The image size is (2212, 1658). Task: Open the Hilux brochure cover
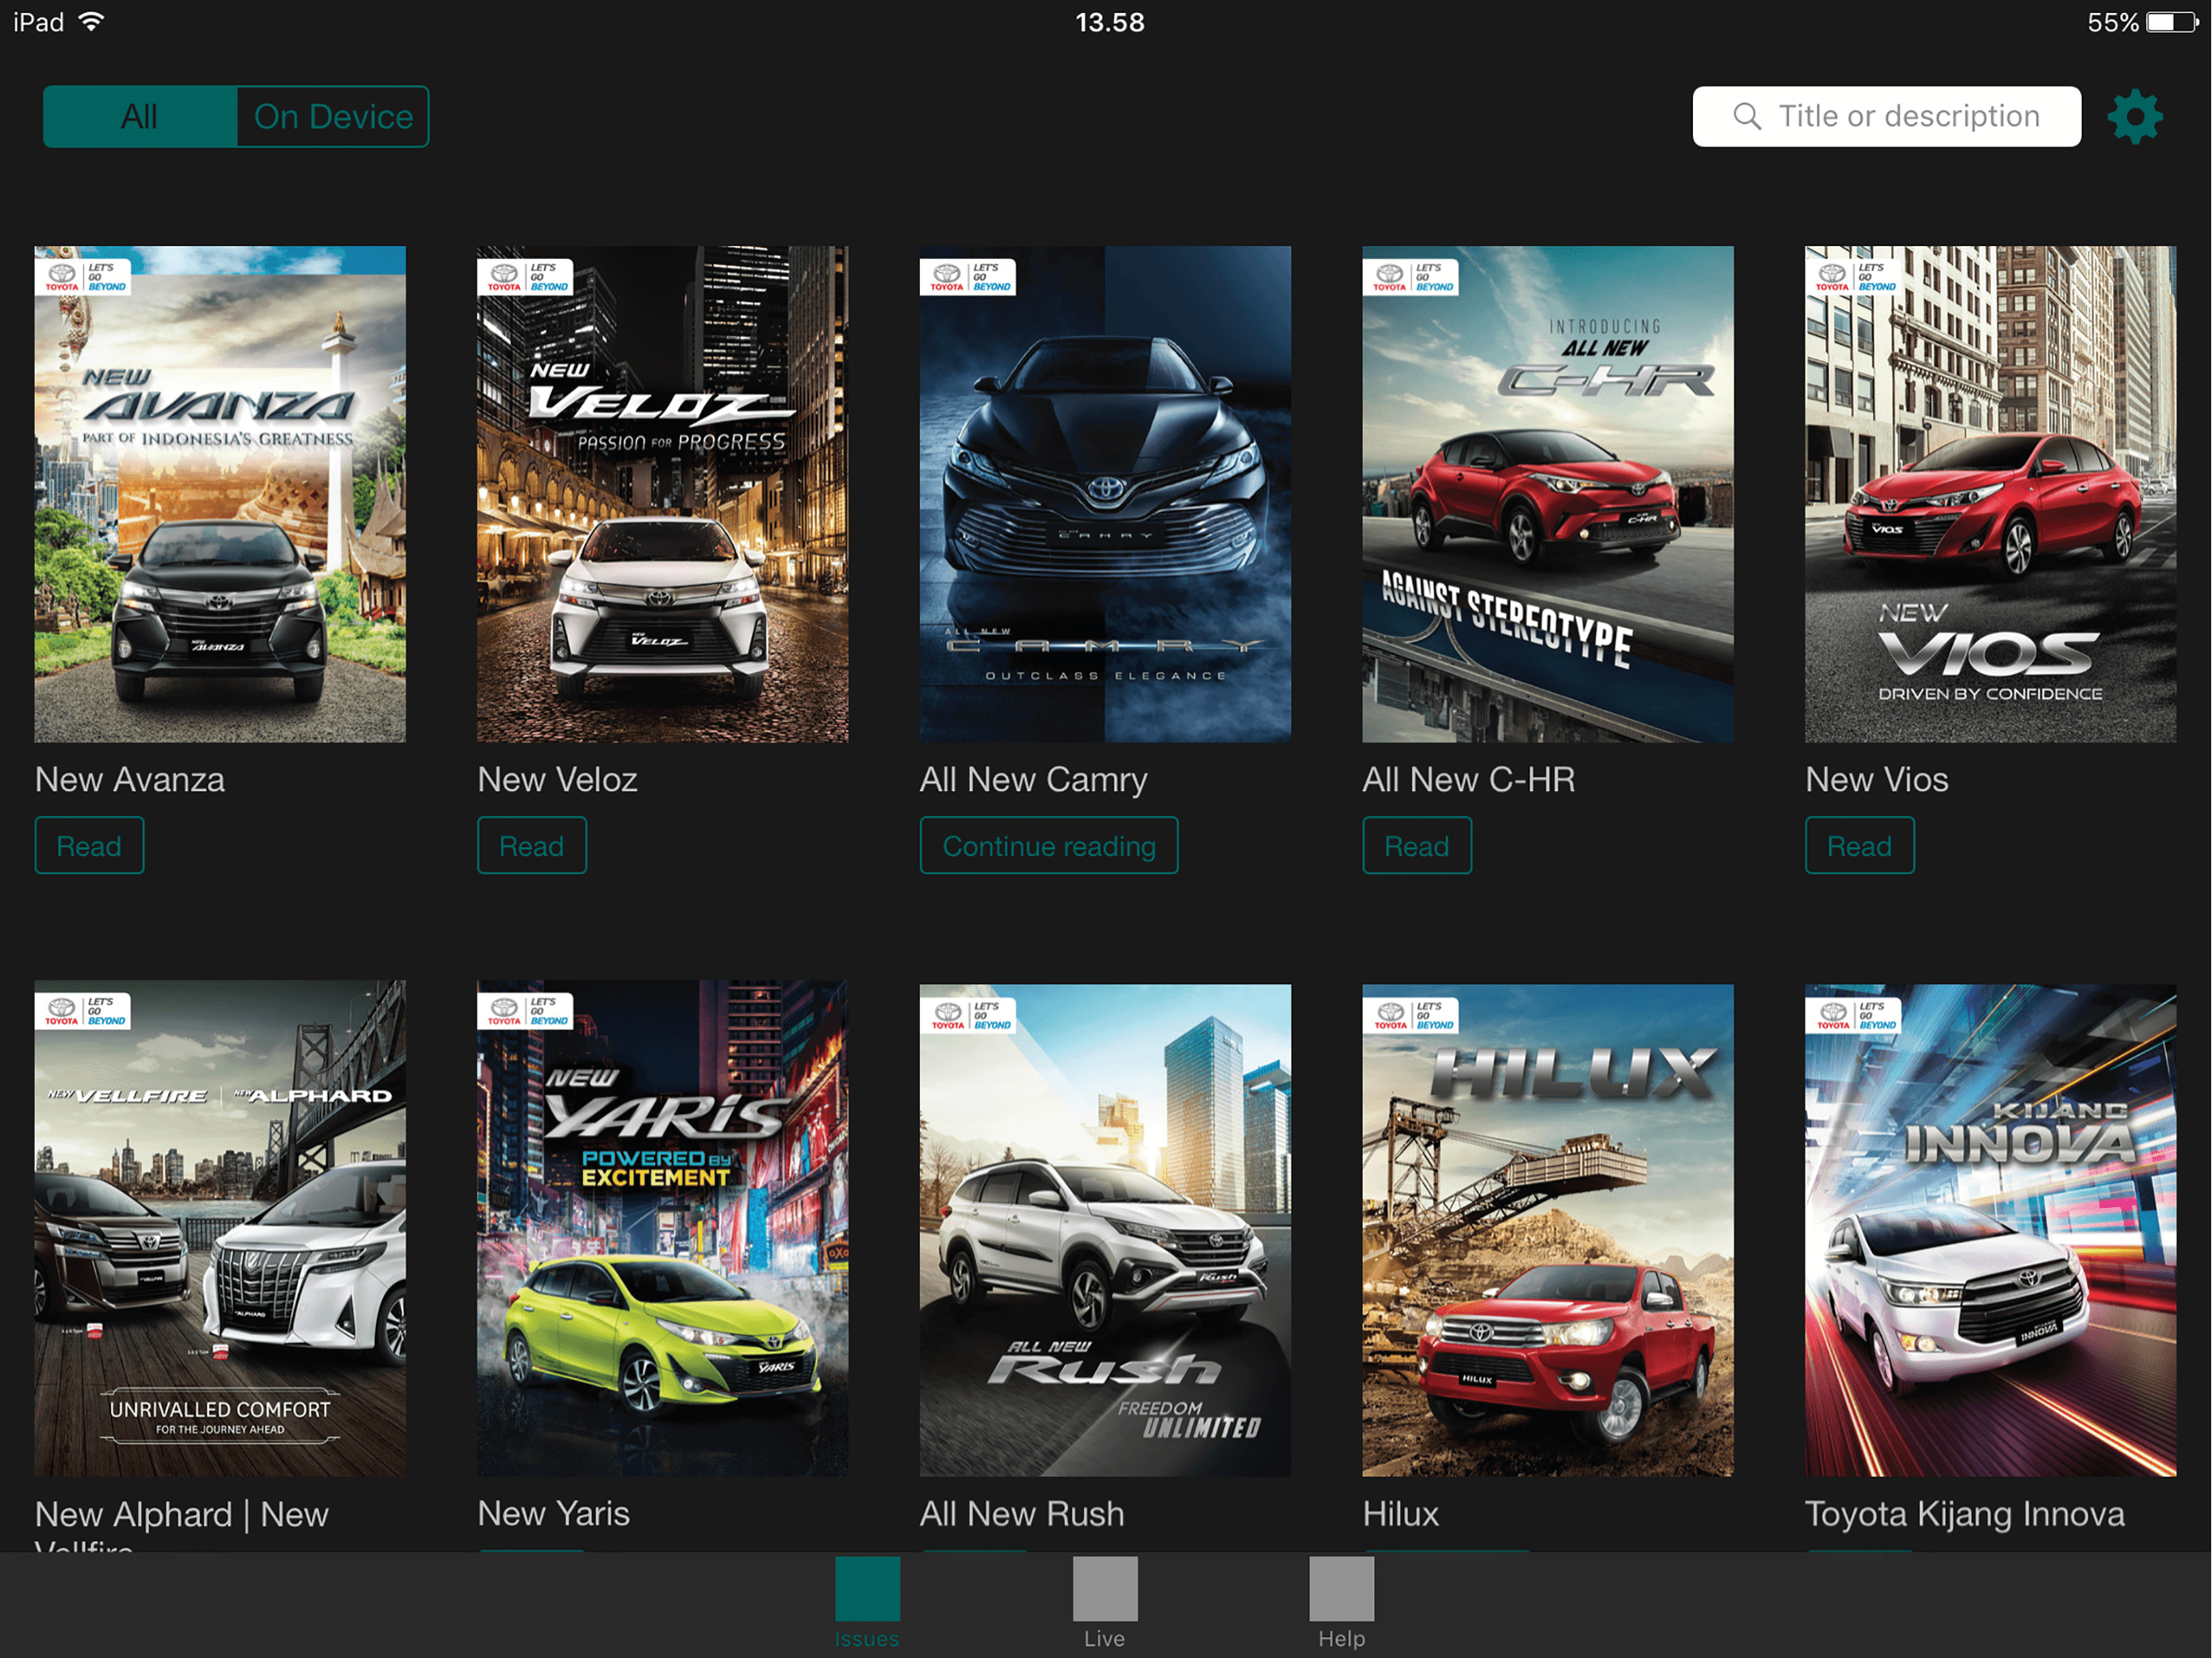1547,1230
